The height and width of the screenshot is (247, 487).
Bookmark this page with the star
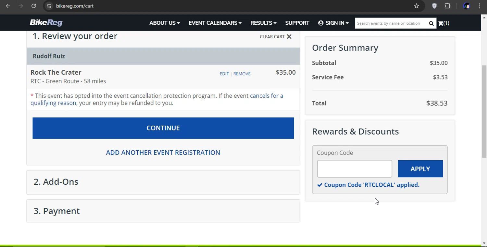(417, 6)
